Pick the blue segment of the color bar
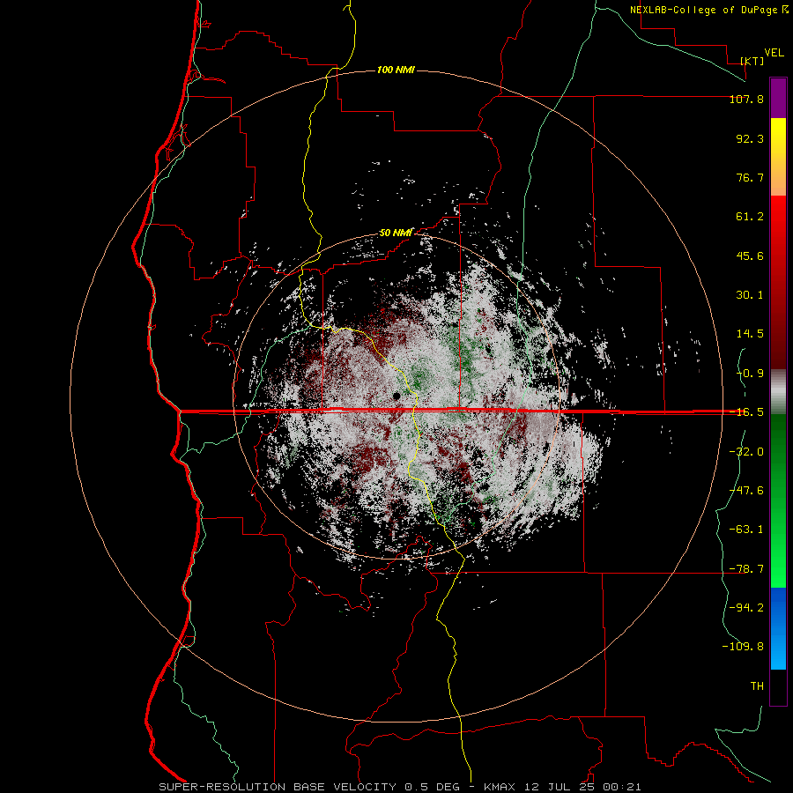 (x=778, y=628)
